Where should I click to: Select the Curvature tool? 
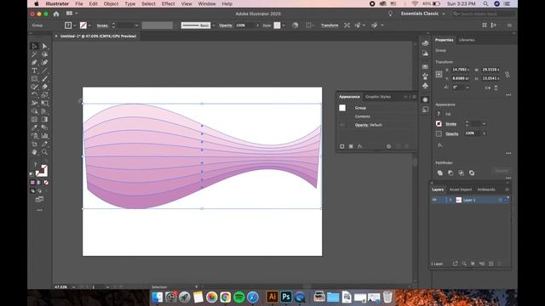pyautogui.click(x=44, y=62)
